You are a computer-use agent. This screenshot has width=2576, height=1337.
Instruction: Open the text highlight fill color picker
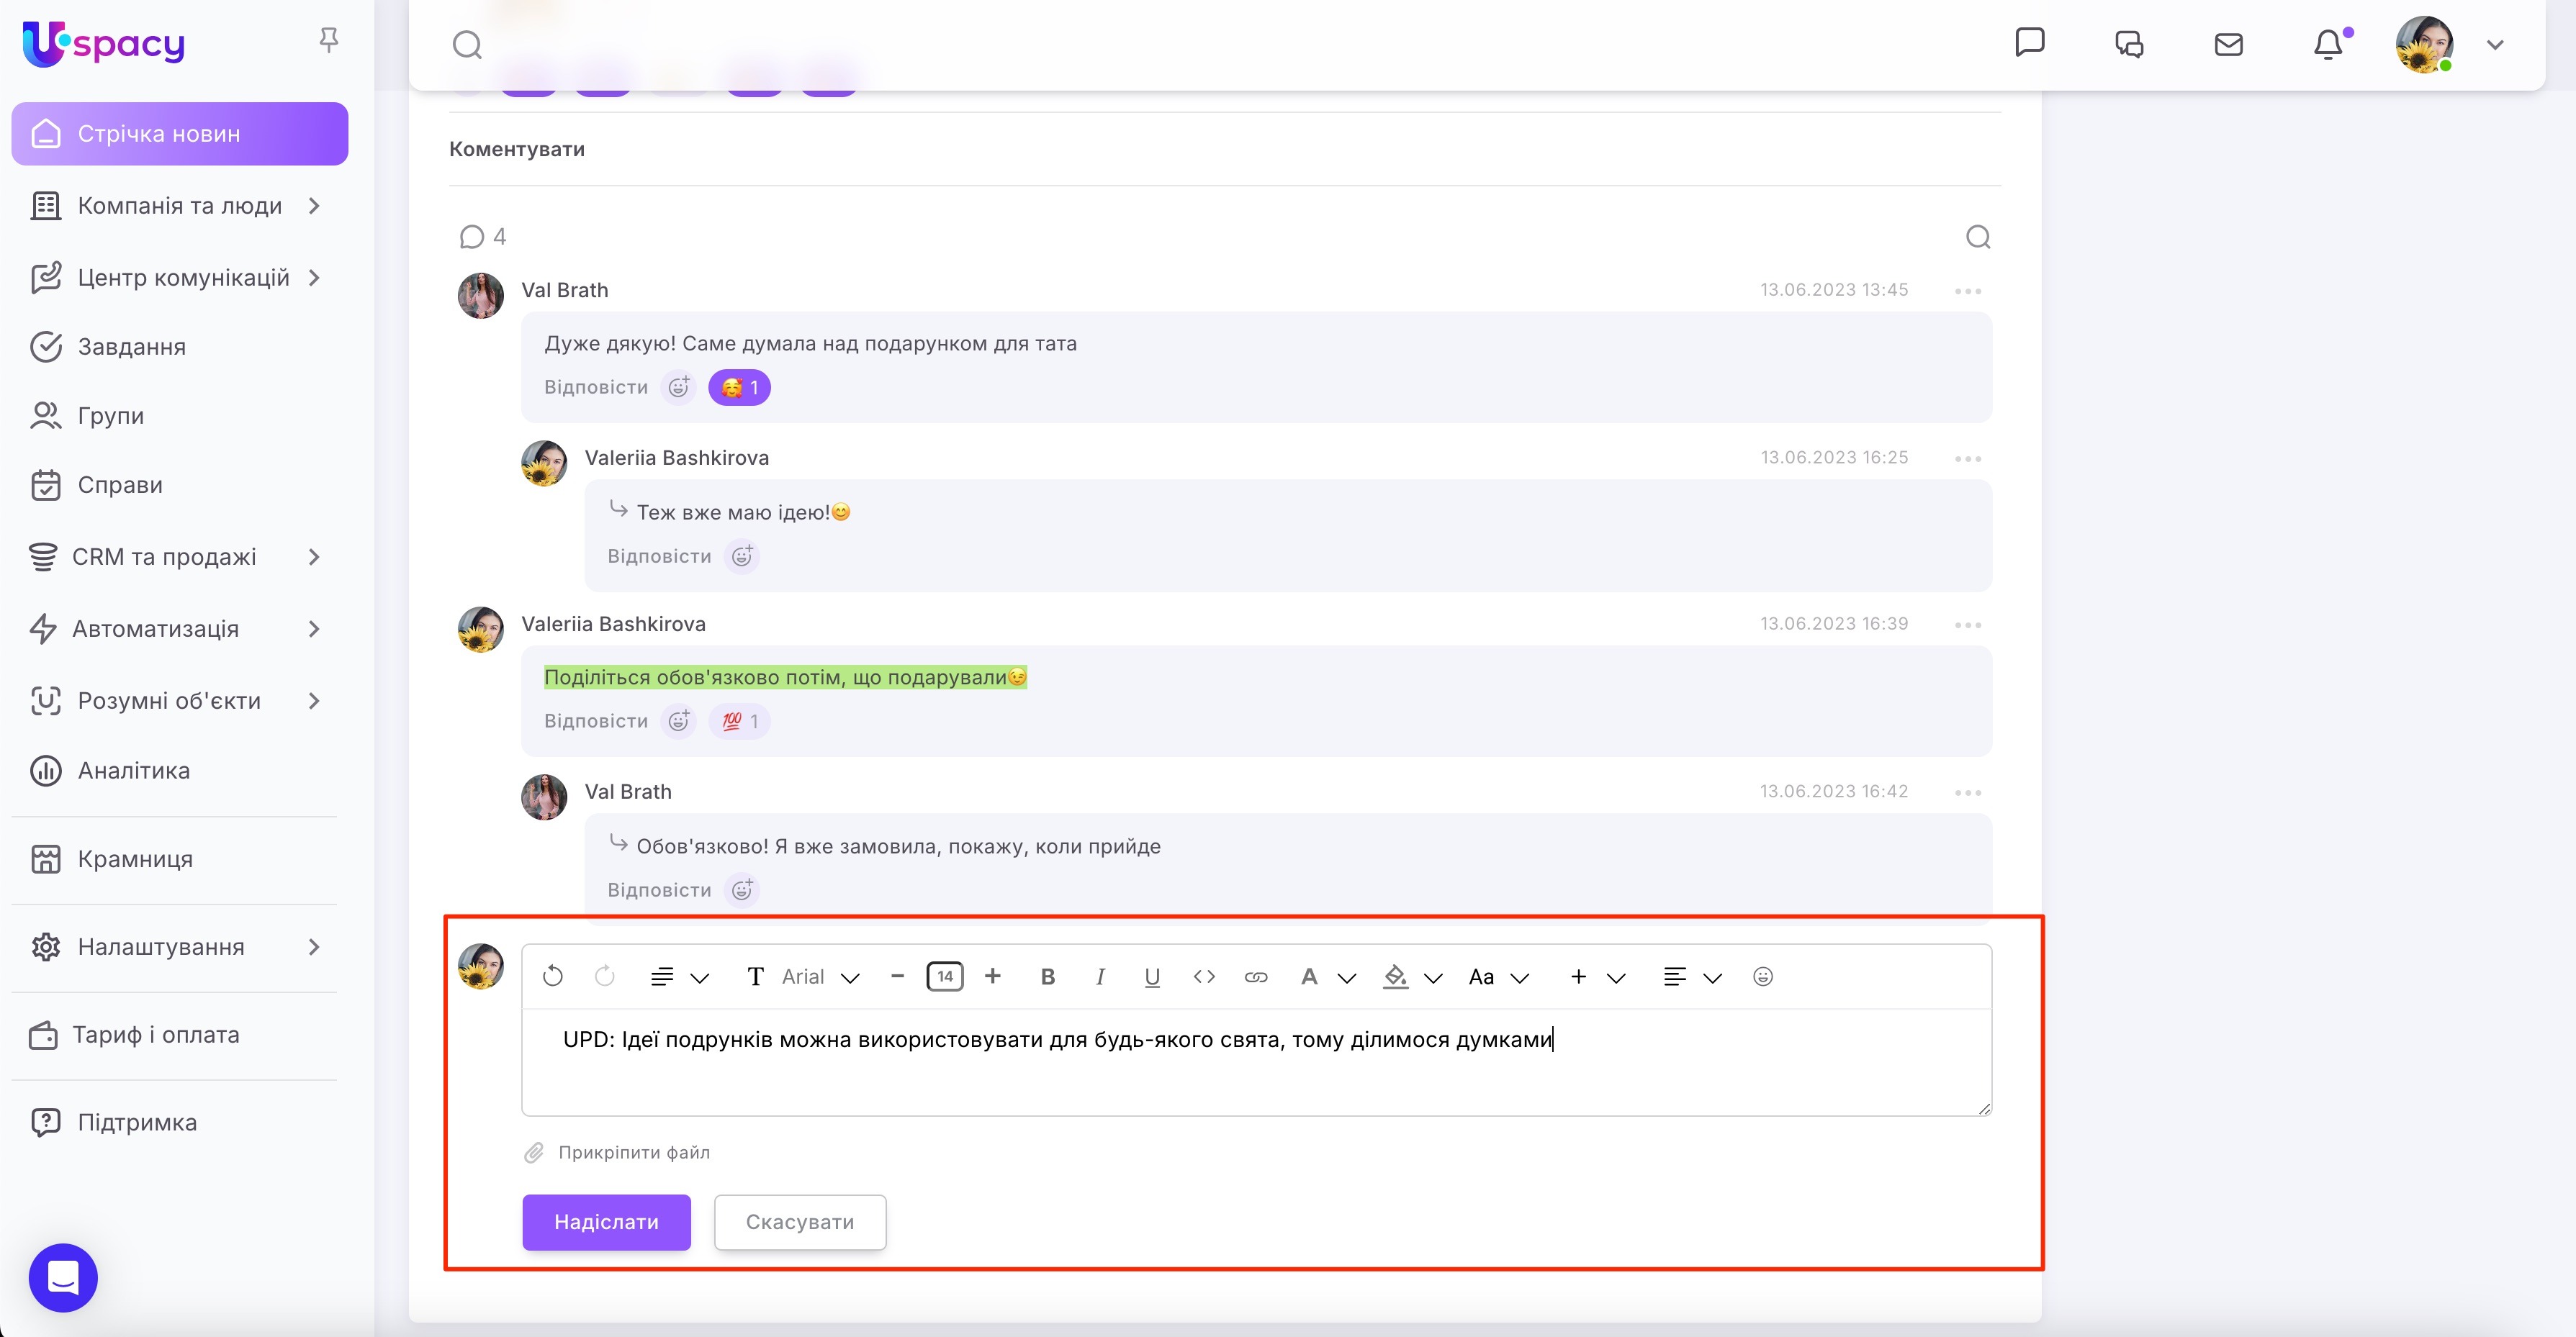coord(1396,976)
